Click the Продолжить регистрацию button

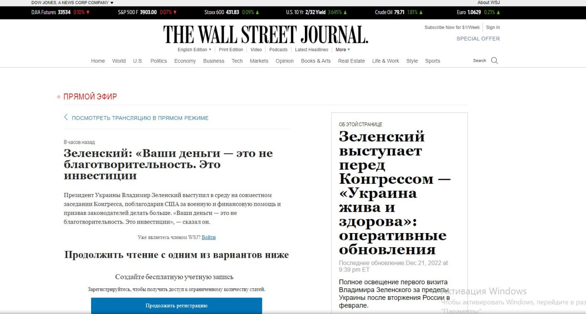(177, 306)
